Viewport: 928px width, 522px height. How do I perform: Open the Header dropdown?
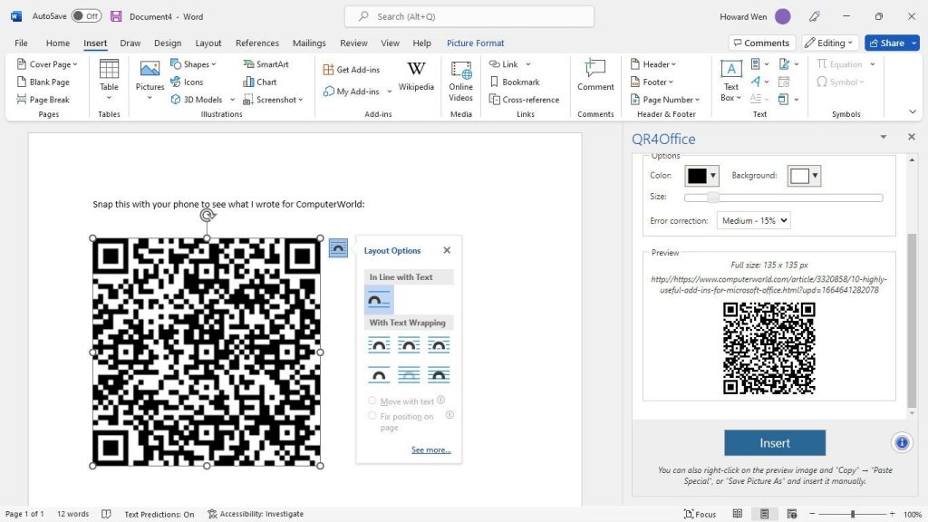[x=654, y=63]
